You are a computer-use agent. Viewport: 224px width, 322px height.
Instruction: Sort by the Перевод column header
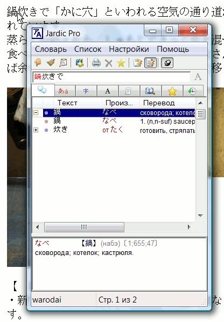point(167,103)
